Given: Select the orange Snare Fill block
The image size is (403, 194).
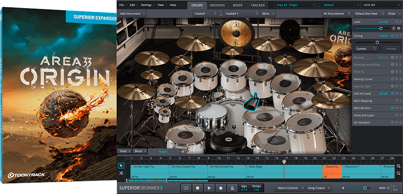Looking at the screenshot, I should 332,171.
